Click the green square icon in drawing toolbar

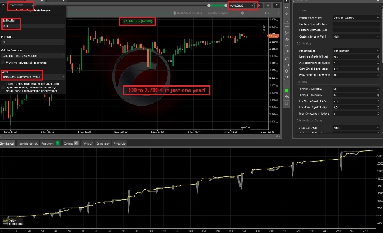point(287,90)
